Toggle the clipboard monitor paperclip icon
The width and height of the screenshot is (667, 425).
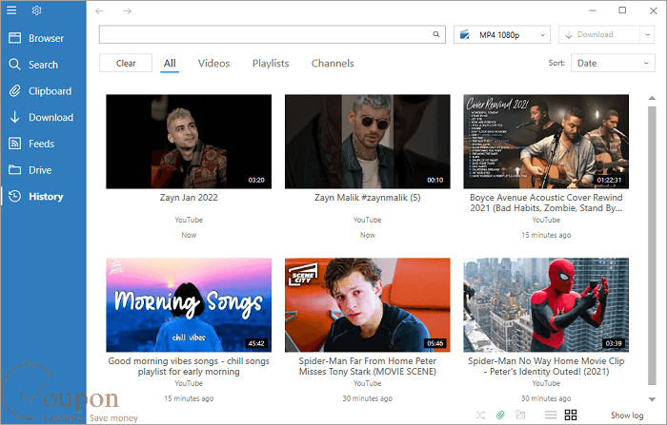pos(500,415)
